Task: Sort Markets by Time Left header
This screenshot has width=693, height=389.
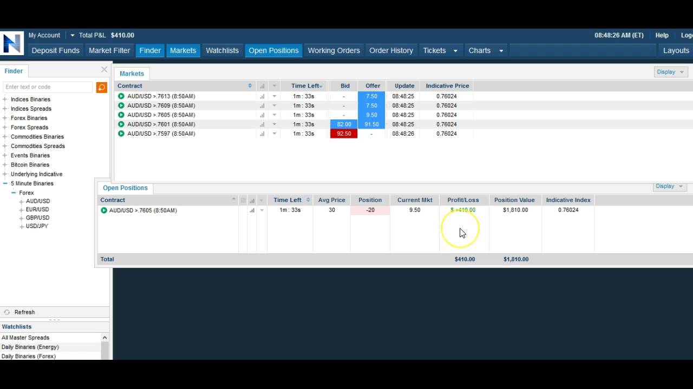Action: tap(305, 86)
